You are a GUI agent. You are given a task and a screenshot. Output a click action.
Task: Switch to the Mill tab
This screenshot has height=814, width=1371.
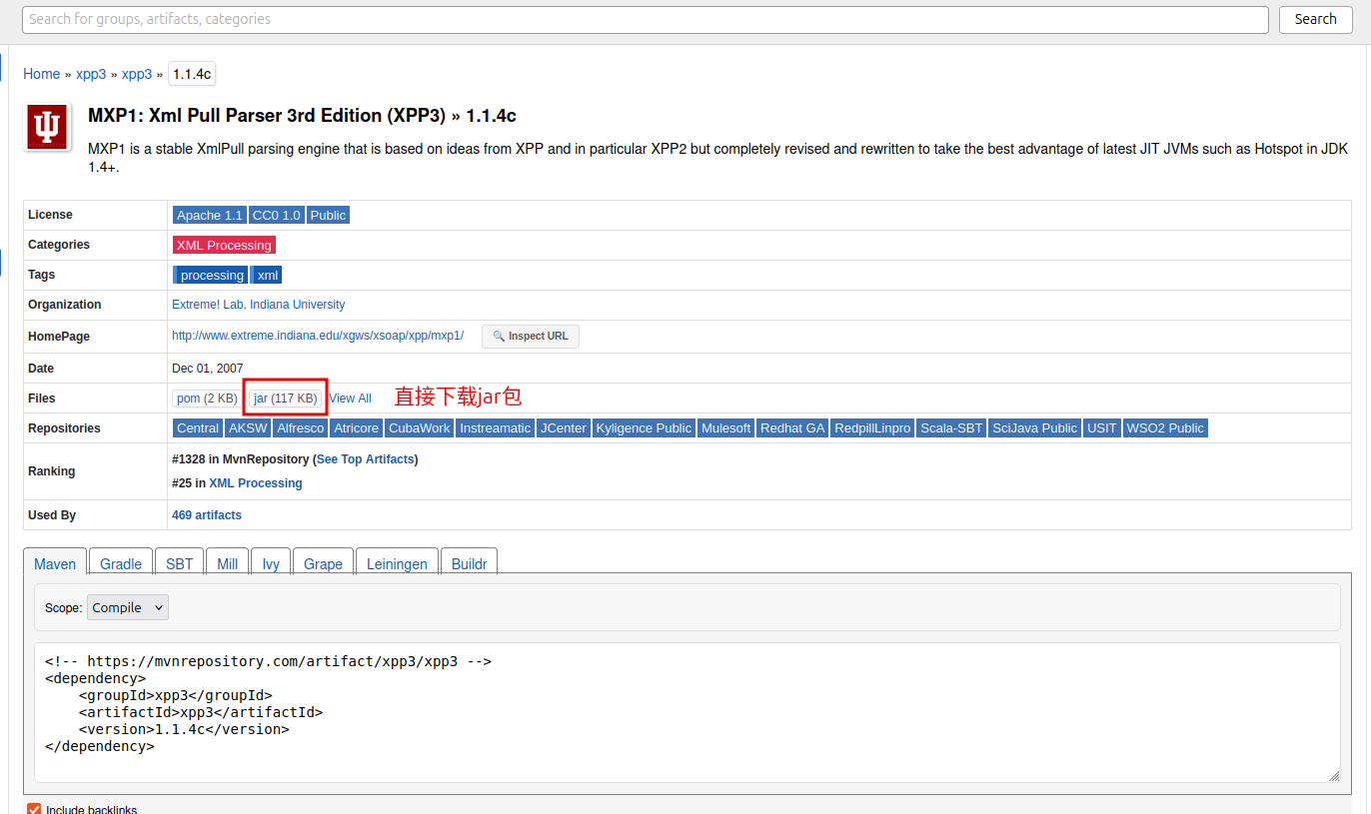228,563
